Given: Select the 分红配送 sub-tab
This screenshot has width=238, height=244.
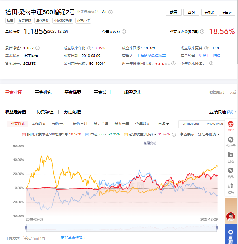Looking at the screenshot, I should point(72,112).
